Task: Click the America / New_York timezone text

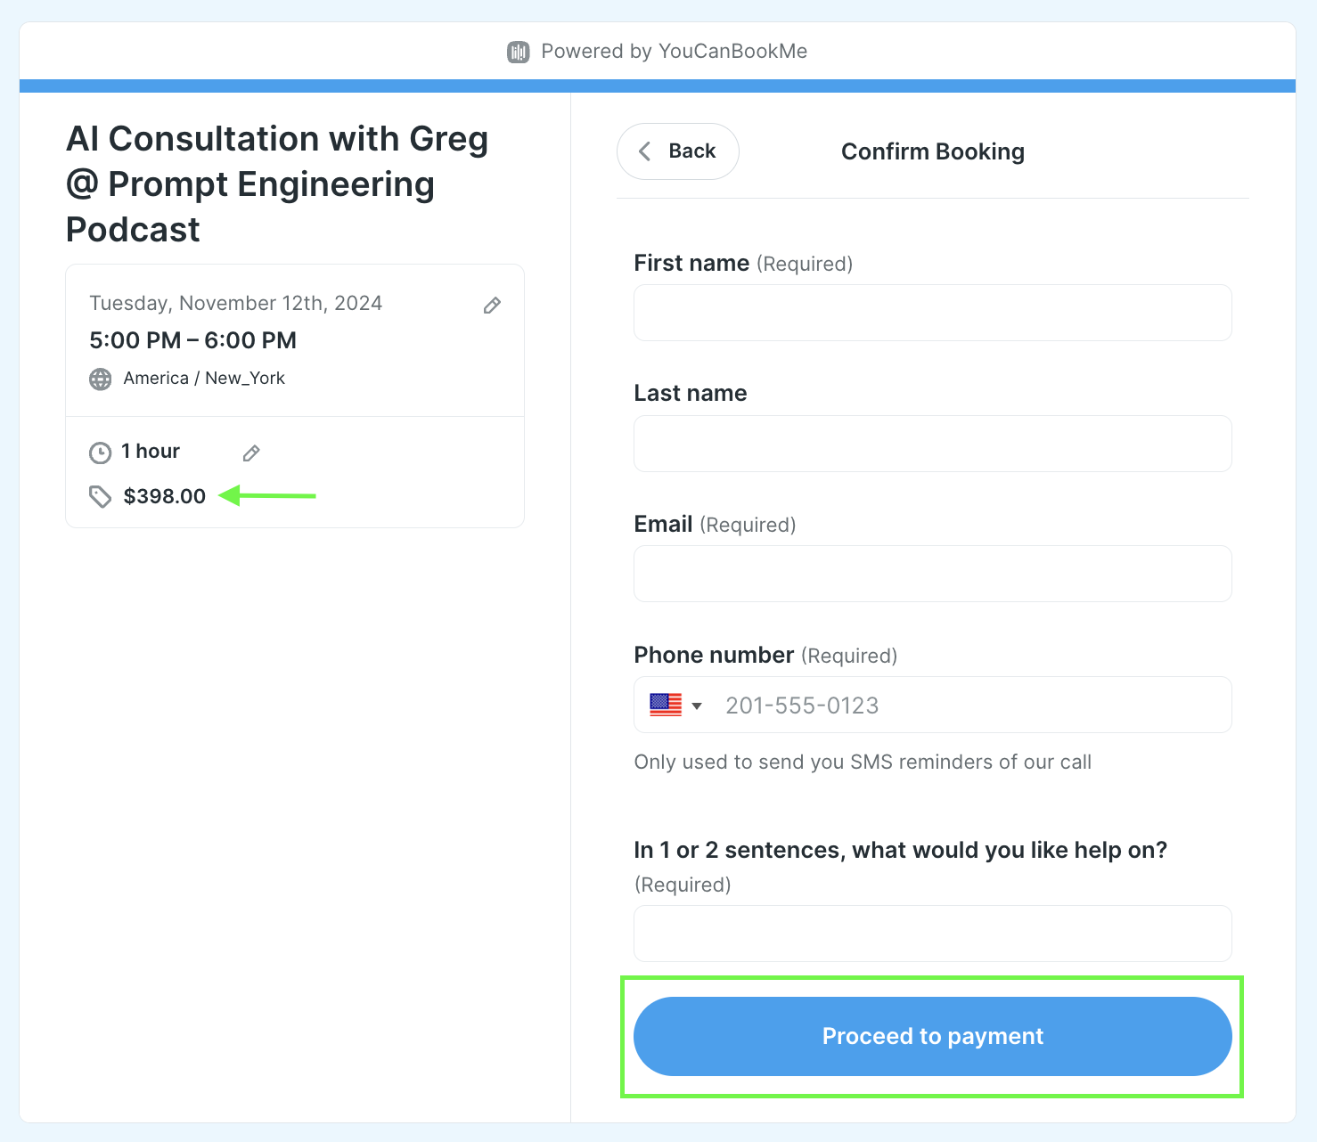Action: click(204, 379)
